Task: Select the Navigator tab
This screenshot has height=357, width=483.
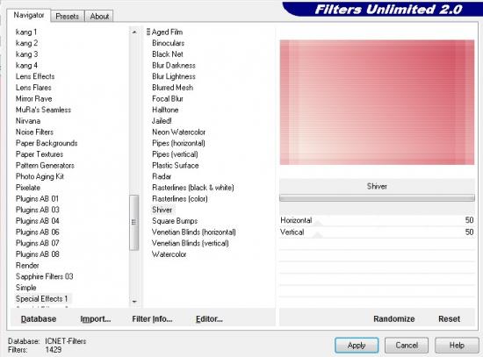Action: [x=29, y=15]
